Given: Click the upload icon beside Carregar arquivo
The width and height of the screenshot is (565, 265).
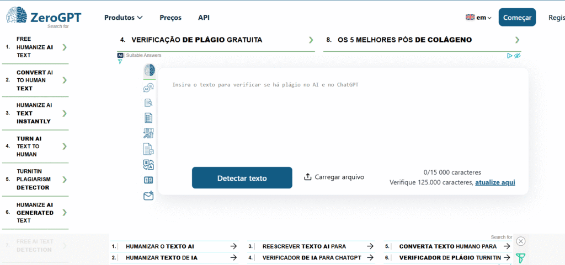Looking at the screenshot, I should pos(308,177).
